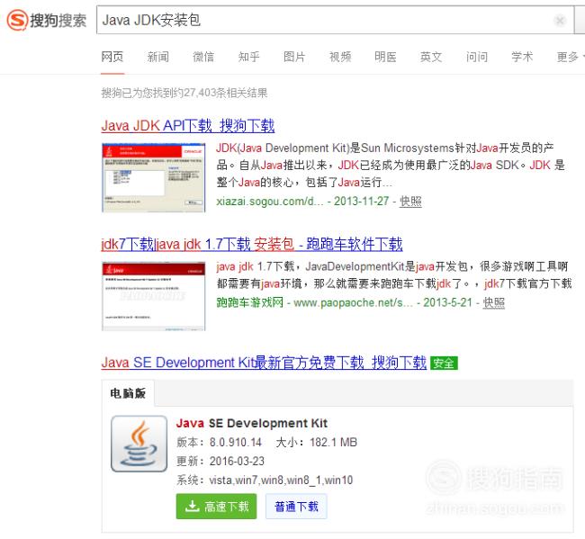
Task: Open the 明医 tab
Action: [x=385, y=57]
